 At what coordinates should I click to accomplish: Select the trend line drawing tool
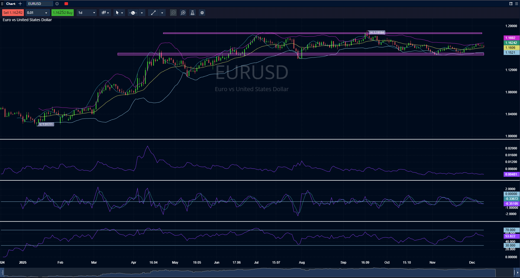click(x=153, y=13)
